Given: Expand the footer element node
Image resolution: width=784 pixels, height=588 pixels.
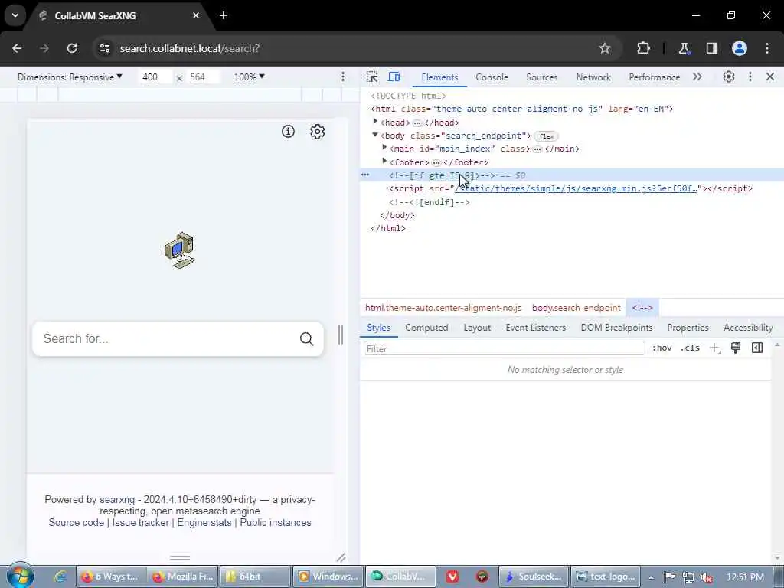Looking at the screenshot, I should [x=384, y=161].
